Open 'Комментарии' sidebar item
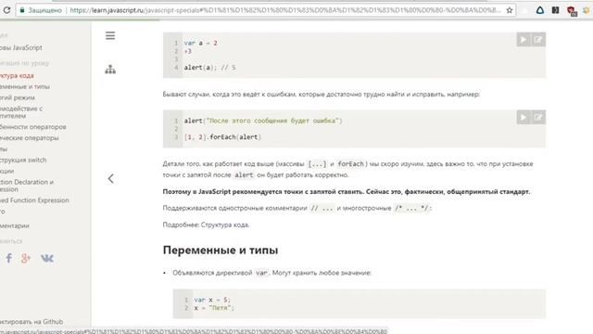The image size is (593, 334). click(x=15, y=225)
